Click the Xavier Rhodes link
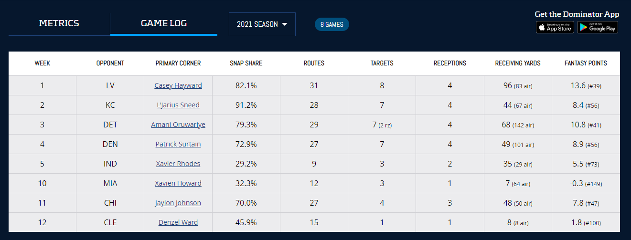631x240 pixels. pos(178,164)
